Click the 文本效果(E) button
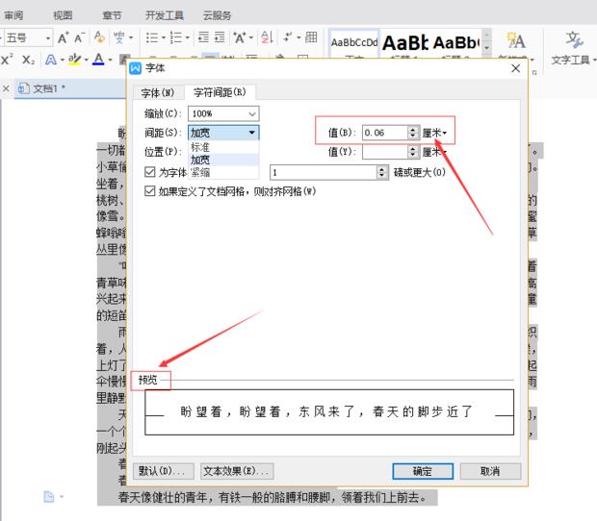Viewport: 597px width, 521px height. coord(237,471)
